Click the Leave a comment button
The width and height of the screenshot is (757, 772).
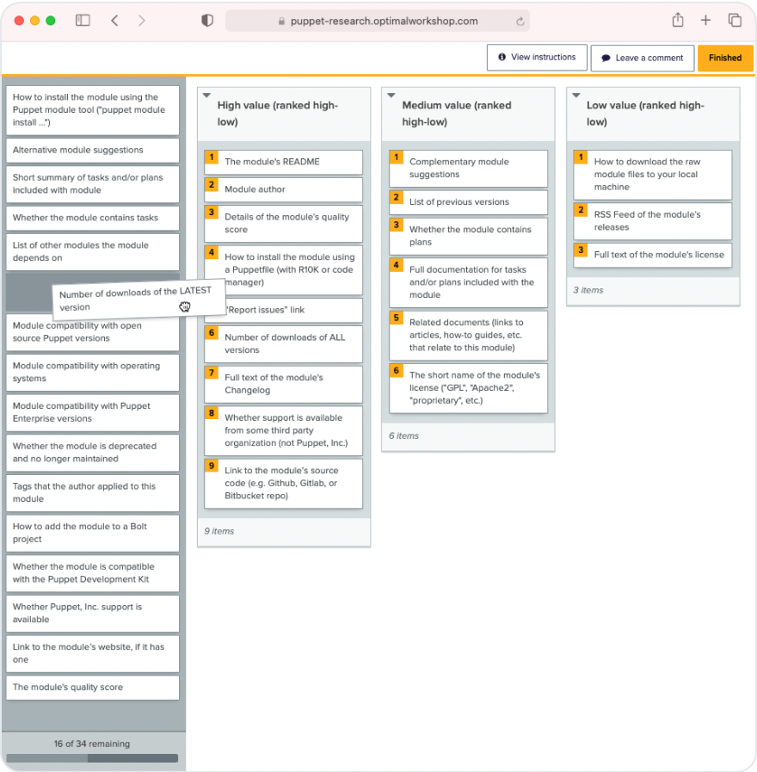point(642,58)
